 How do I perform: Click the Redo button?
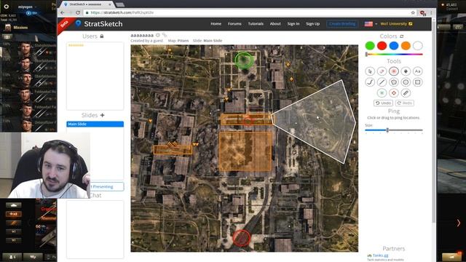tap(405, 103)
